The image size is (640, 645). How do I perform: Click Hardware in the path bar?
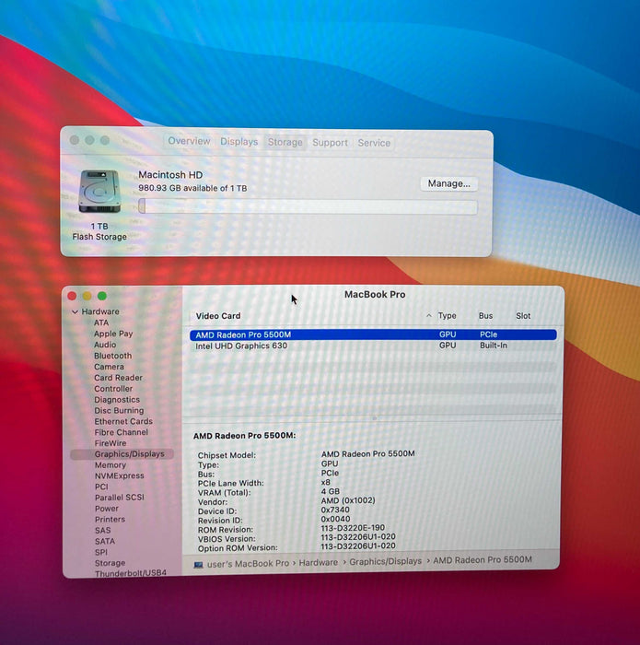click(x=319, y=562)
